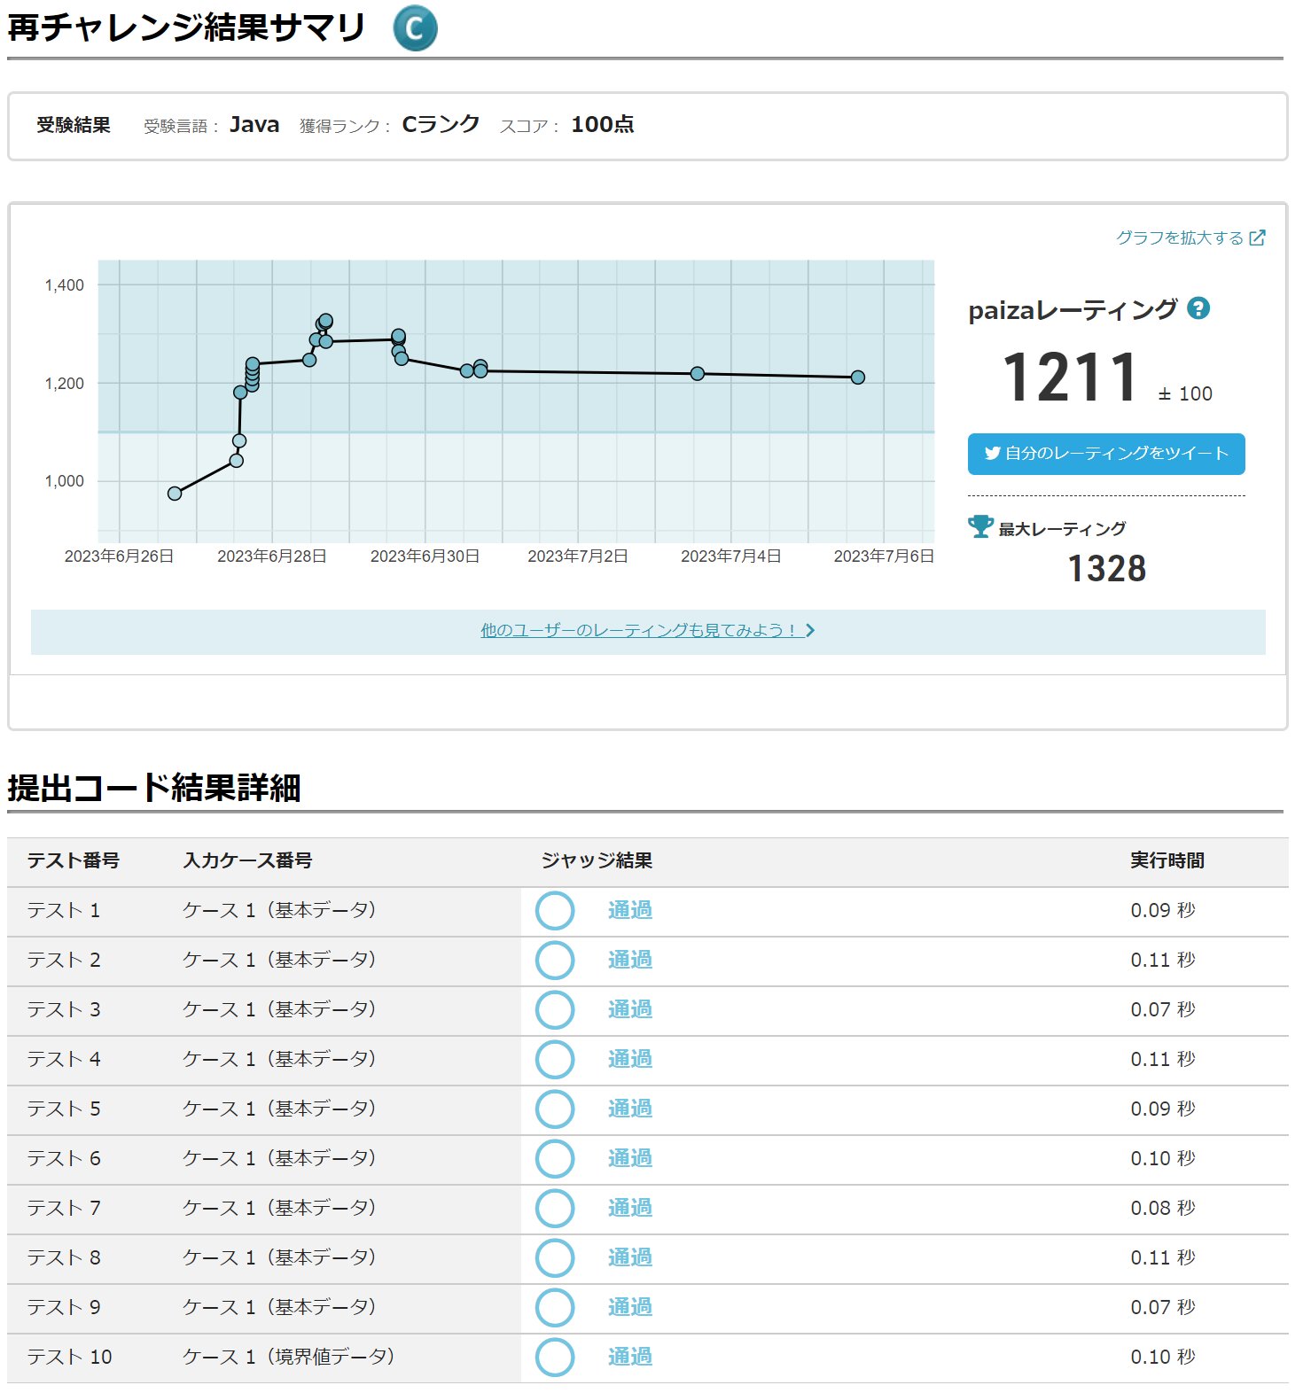Click the 通過 result for テスト 8
The image size is (1311, 1393).
(x=630, y=1257)
